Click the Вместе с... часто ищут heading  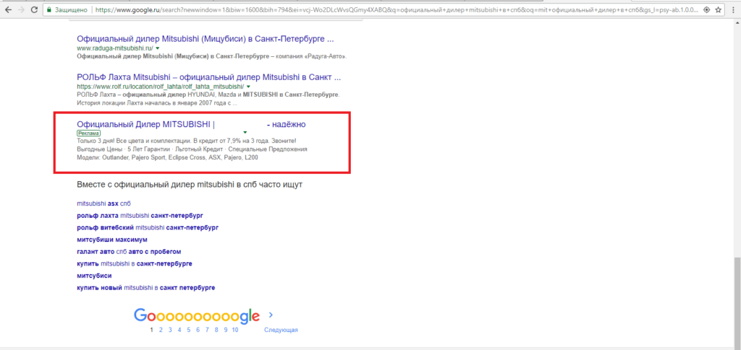coord(190,185)
